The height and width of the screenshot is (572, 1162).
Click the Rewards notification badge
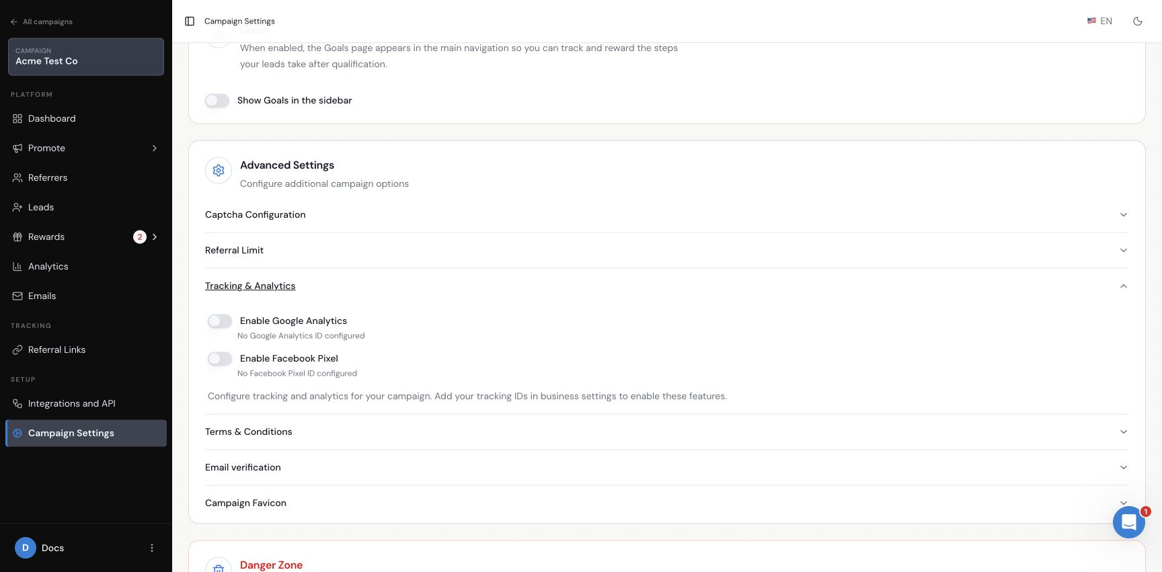(x=140, y=237)
